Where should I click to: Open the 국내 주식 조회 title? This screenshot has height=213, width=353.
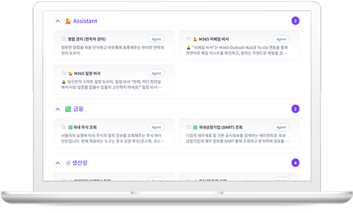point(85,127)
